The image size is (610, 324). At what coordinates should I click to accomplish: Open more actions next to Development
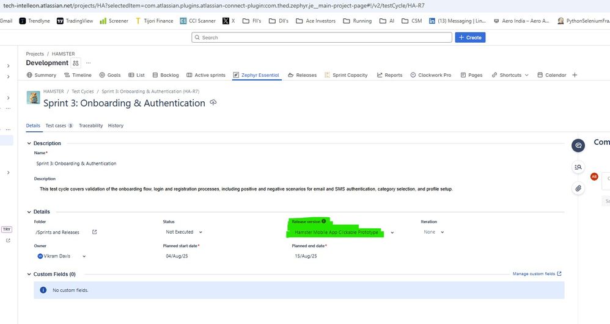coord(88,63)
